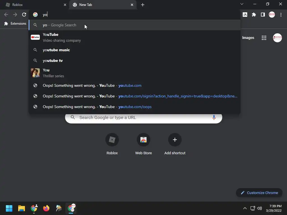Image resolution: width=287 pixels, height=215 pixels.
Task: Select the New Tab tab
Action: [x=103, y=5]
